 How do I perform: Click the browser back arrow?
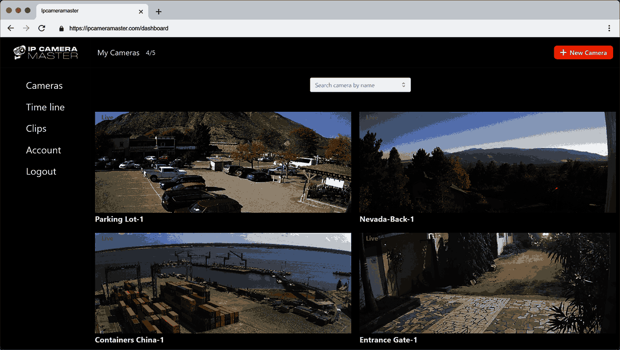pyautogui.click(x=10, y=28)
